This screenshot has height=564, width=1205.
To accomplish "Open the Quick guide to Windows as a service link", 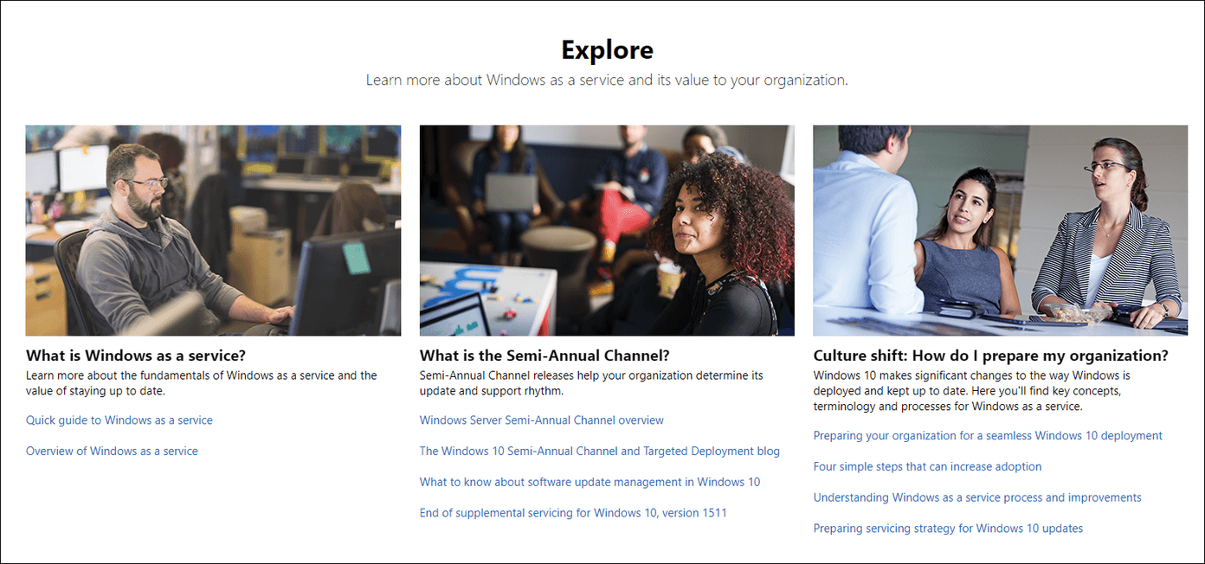I will click(119, 420).
